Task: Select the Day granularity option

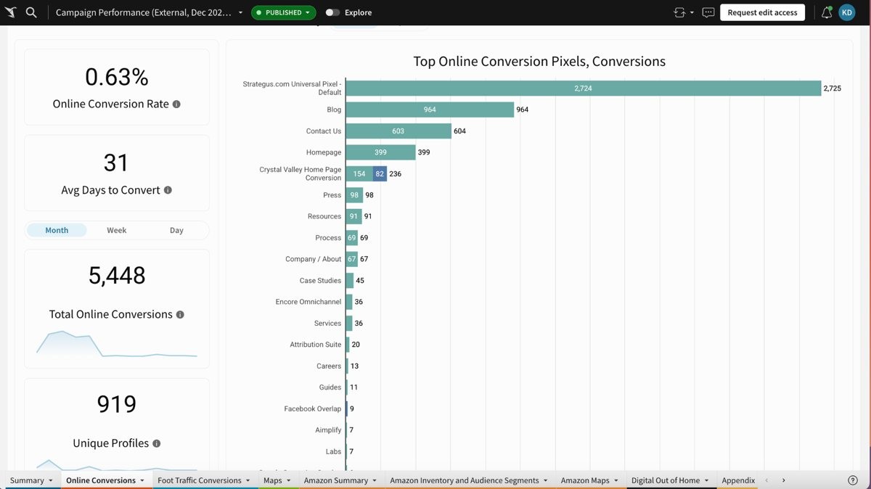Action: (x=176, y=230)
